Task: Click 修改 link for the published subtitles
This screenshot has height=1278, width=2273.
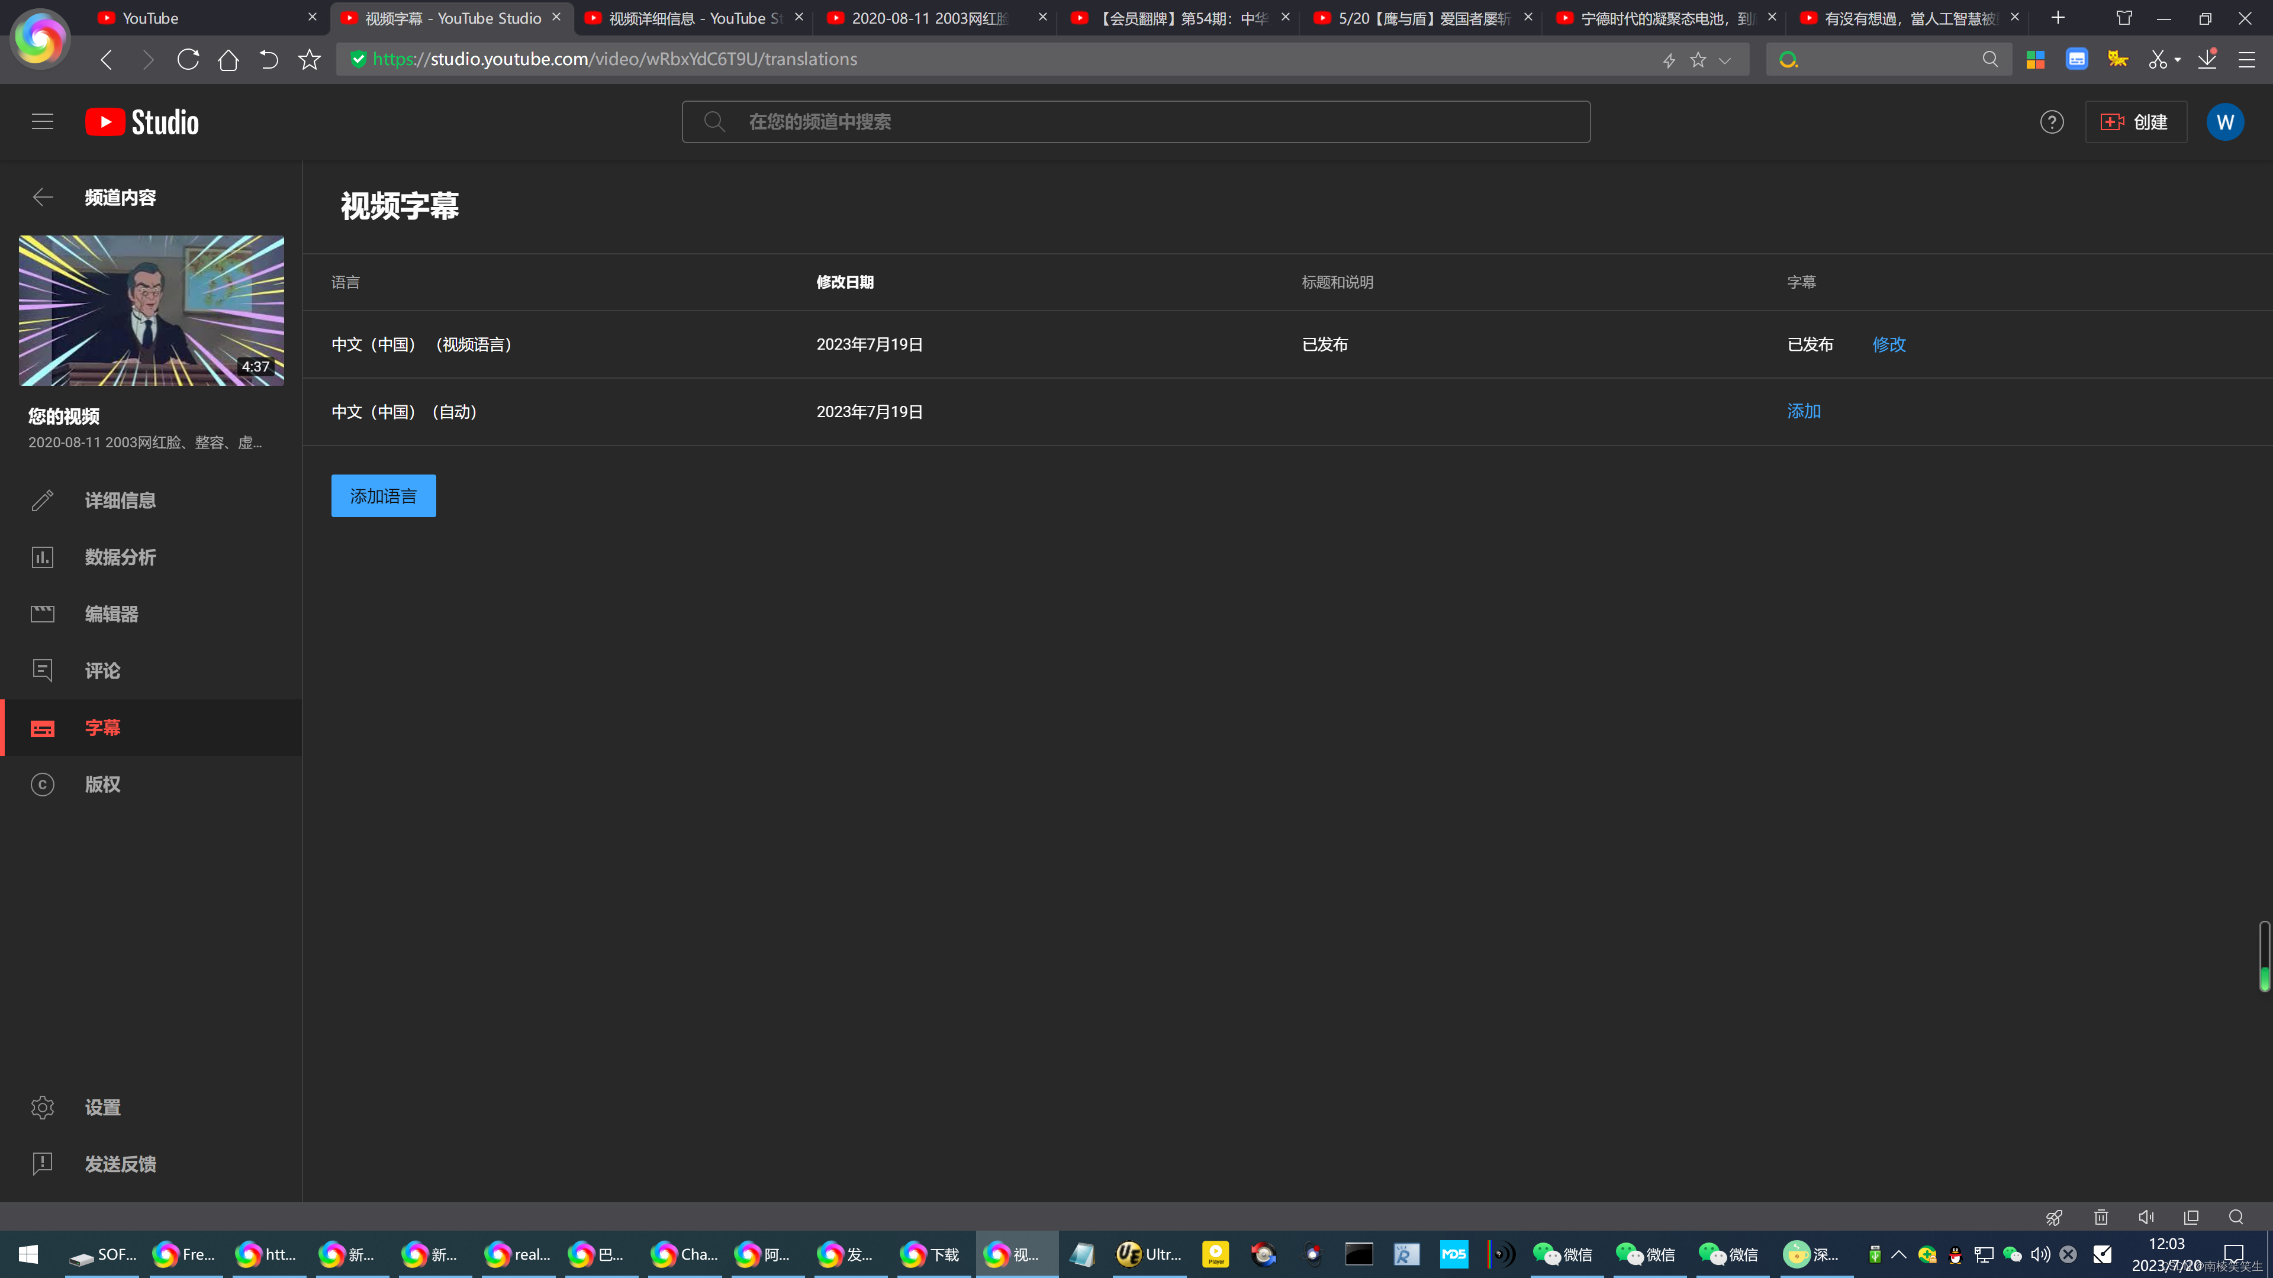Action: 1889,344
